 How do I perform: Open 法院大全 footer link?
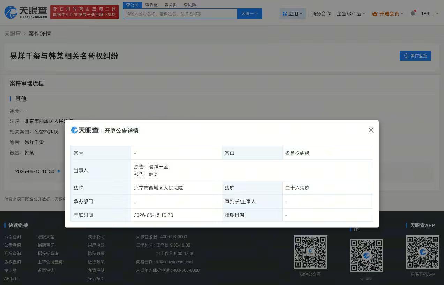pyautogui.click(x=46, y=237)
